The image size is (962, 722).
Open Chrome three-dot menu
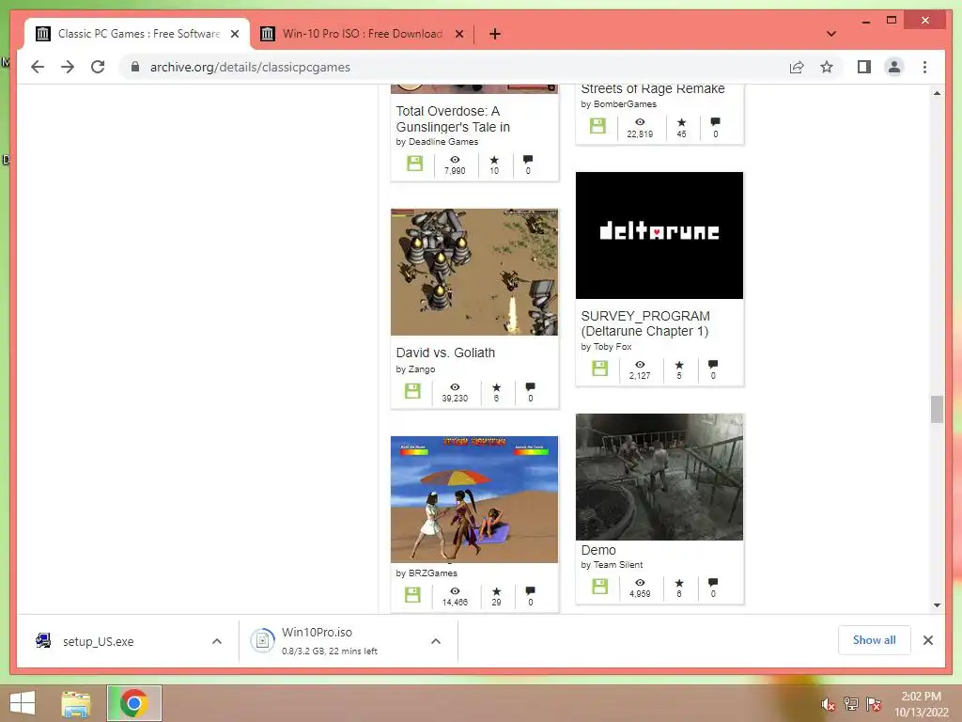[924, 67]
